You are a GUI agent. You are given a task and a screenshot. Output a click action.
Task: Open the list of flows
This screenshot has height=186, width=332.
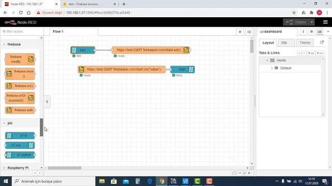tap(249, 32)
